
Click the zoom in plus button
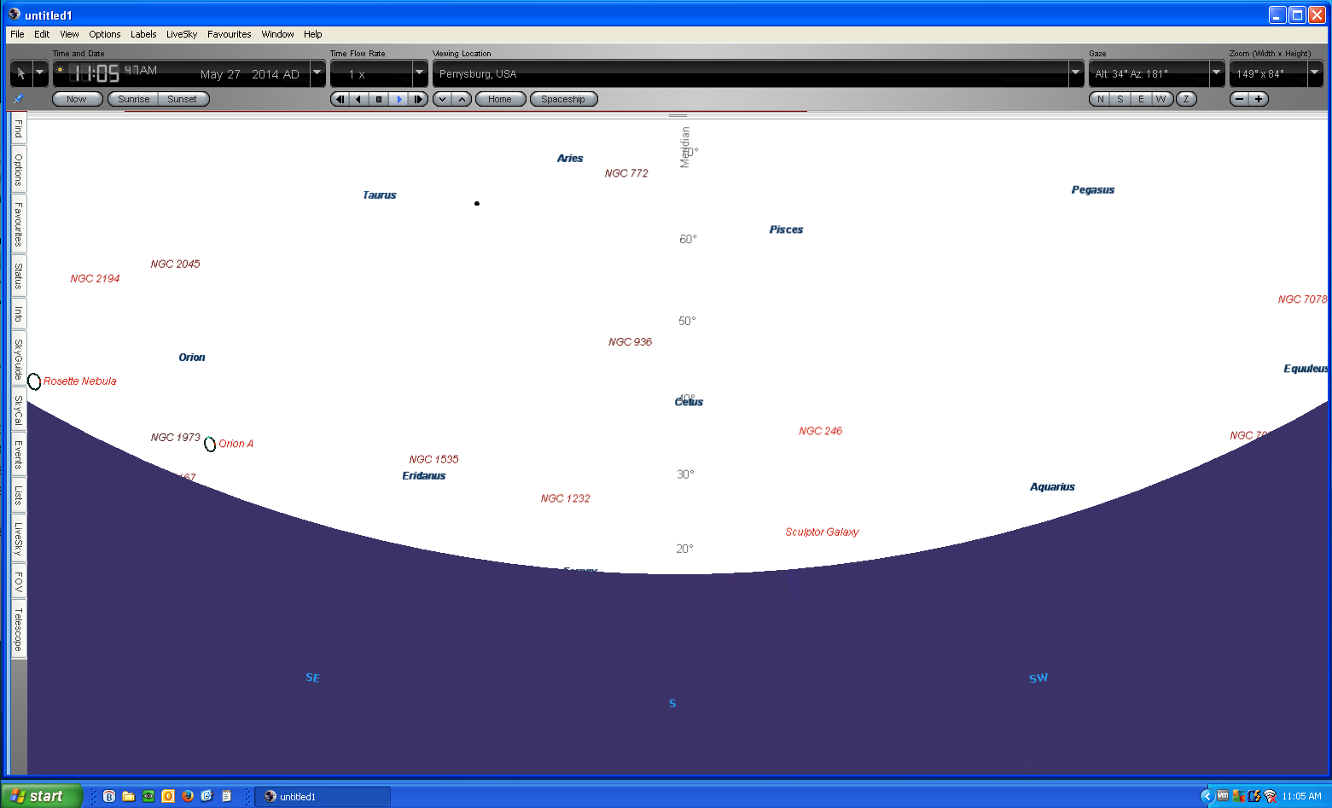[x=1259, y=99]
